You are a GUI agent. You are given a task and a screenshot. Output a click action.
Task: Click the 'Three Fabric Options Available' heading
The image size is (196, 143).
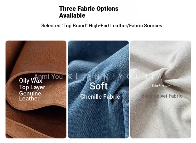pos(89,12)
